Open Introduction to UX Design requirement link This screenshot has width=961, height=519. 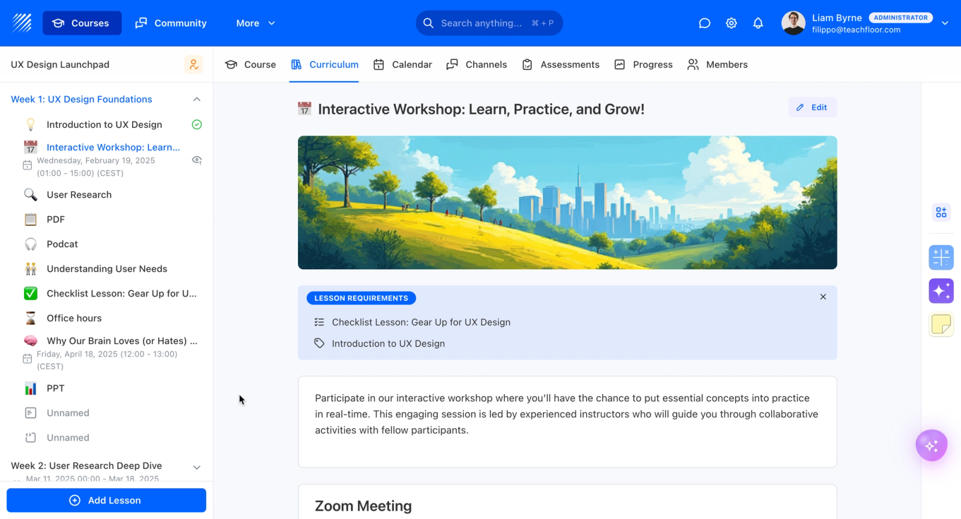(x=389, y=344)
